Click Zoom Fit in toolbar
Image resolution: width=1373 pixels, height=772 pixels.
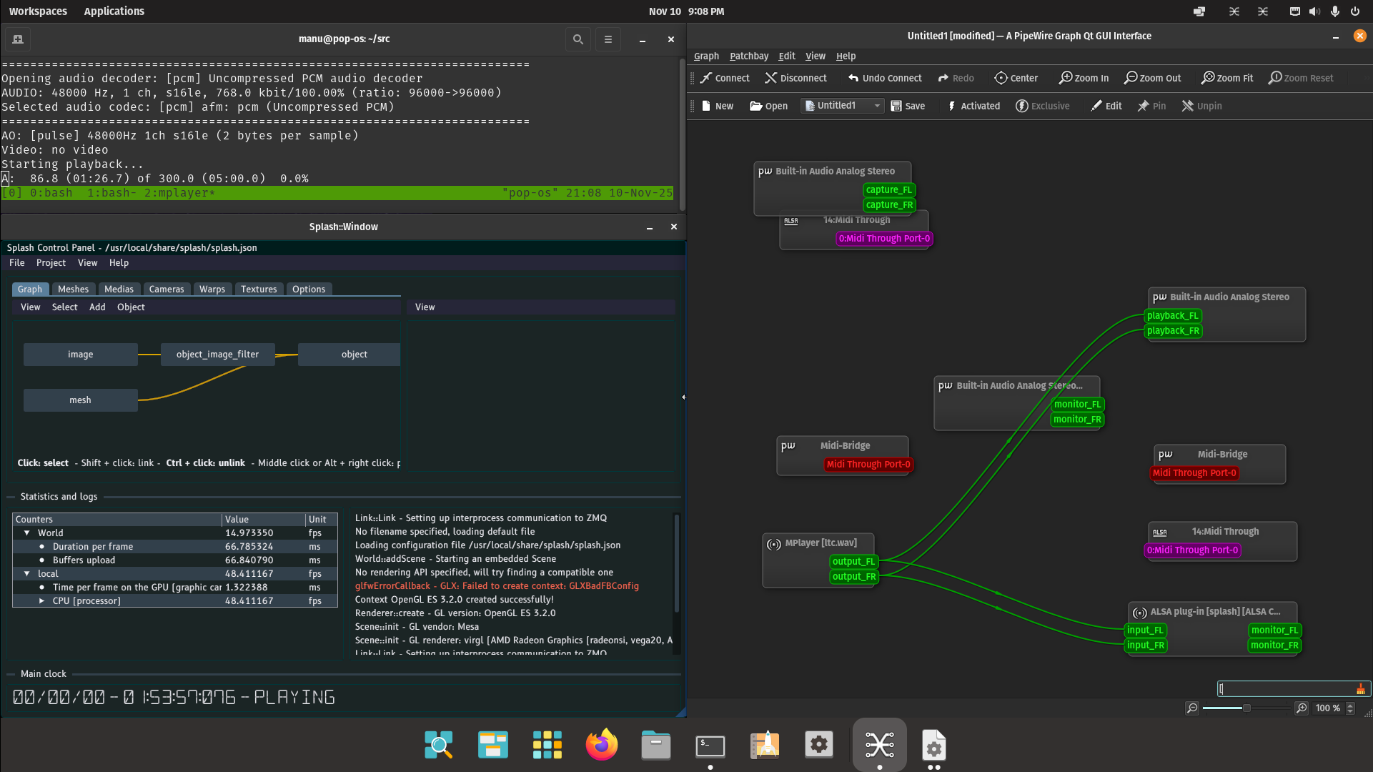tap(1226, 78)
